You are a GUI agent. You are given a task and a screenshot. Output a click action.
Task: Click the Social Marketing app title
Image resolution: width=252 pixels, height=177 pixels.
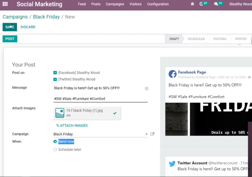pos(40,4)
